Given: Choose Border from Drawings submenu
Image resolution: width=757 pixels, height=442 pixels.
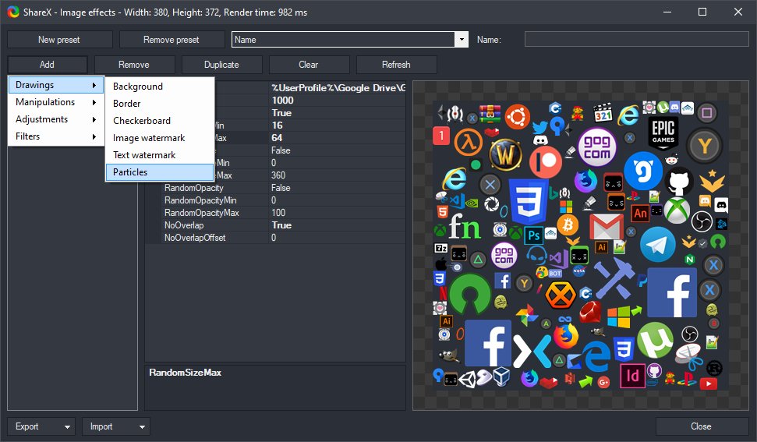Looking at the screenshot, I should tap(160, 104).
